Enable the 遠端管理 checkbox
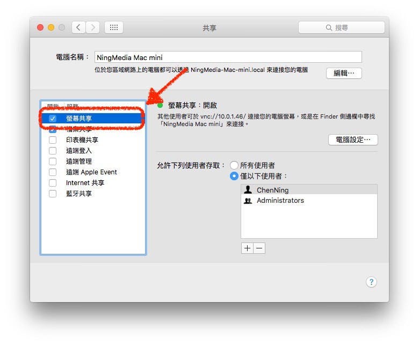 53,162
